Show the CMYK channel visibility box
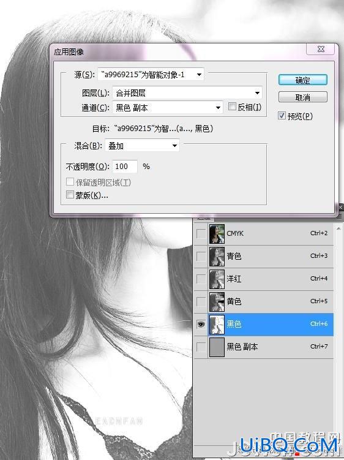 [201, 234]
